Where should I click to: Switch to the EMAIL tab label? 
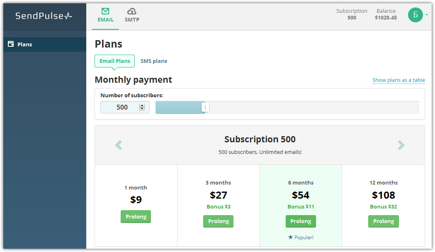click(x=105, y=20)
